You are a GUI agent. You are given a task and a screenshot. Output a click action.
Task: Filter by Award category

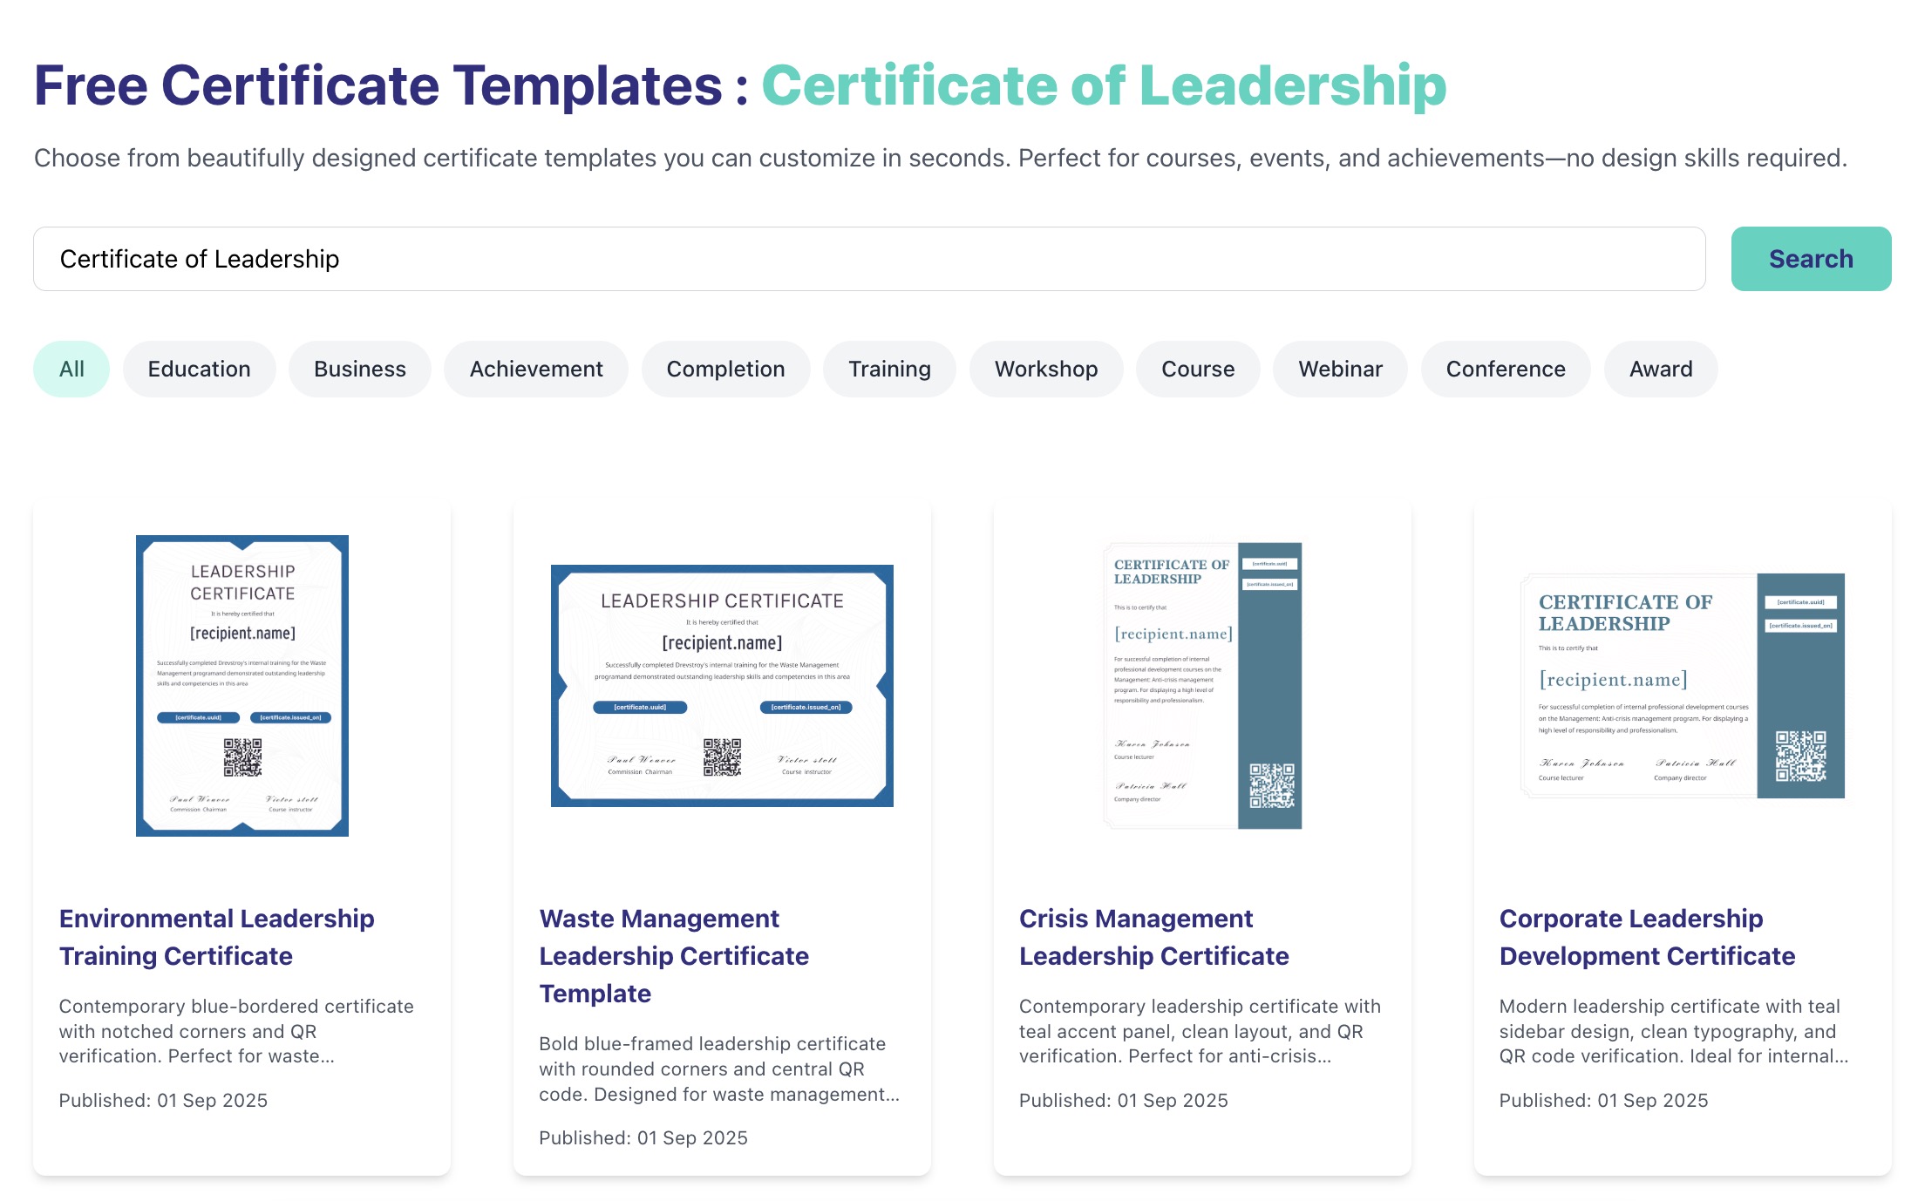(x=1660, y=369)
